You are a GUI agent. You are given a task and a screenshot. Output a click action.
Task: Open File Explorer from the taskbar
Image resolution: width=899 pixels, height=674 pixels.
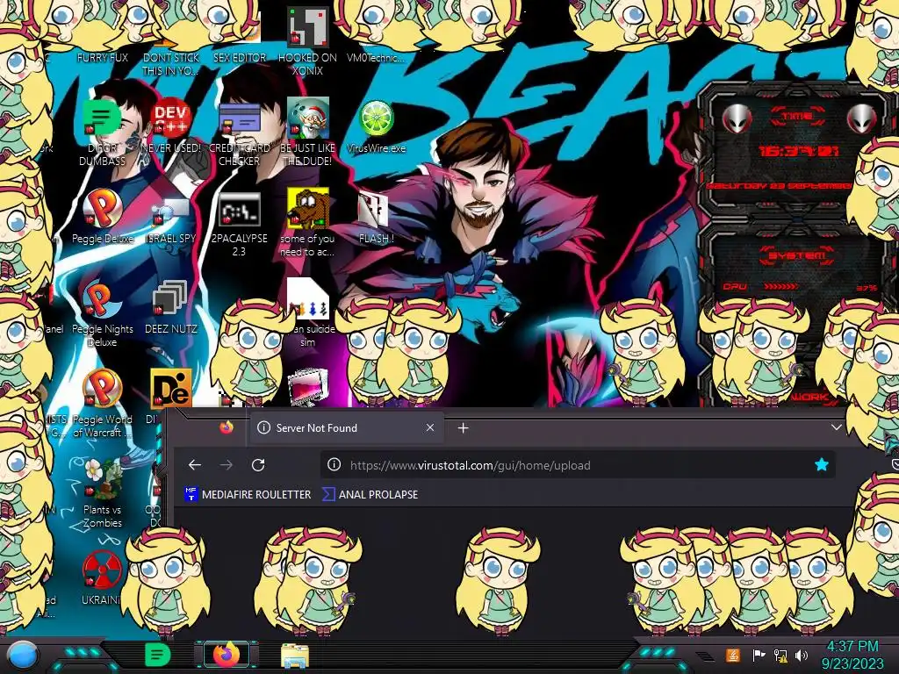(295, 655)
